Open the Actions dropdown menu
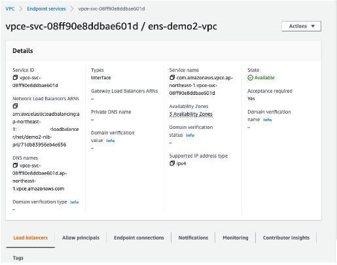This screenshot has height=265, width=337. coord(301,26)
